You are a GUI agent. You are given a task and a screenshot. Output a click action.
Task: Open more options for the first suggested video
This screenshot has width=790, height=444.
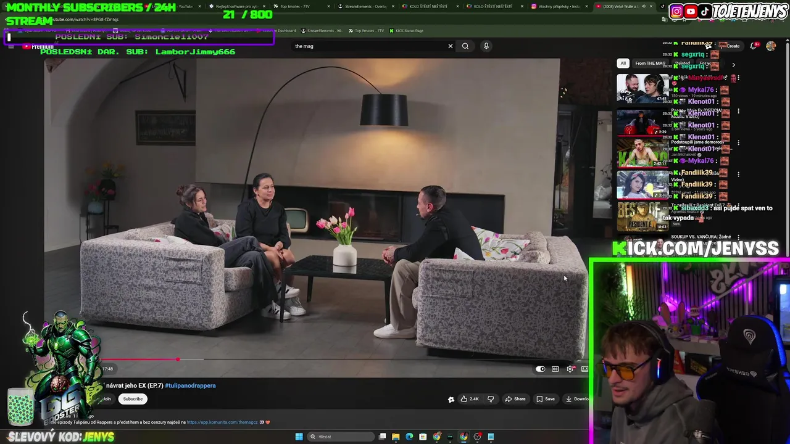(x=738, y=79)
